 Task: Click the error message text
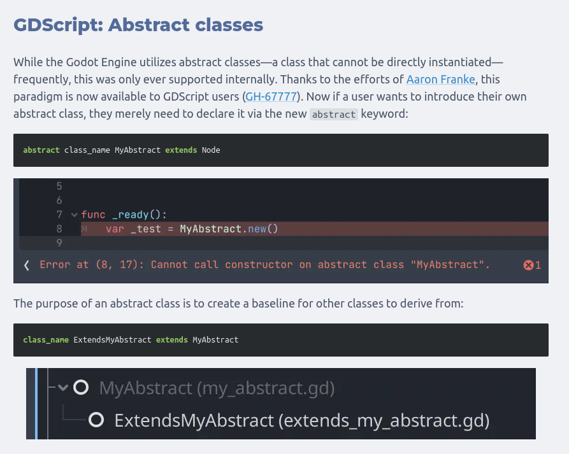(x=264, y=265)
